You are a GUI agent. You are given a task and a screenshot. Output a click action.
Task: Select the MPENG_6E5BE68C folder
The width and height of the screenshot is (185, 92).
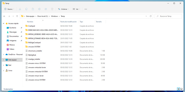[43, 34]
